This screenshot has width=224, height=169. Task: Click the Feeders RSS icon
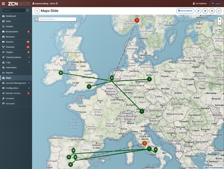point(3,26)
